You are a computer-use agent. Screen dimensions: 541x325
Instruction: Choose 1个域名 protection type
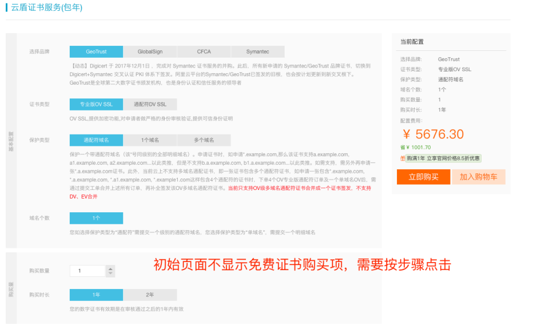pyautogui.click(x=150, y=140)
